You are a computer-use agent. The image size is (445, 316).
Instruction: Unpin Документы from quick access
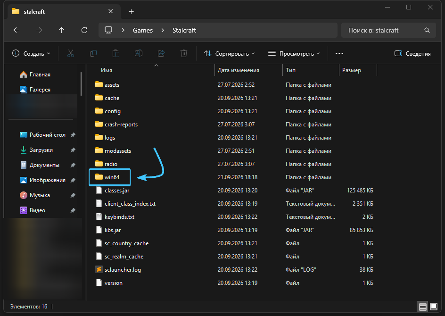pos(73,165)
